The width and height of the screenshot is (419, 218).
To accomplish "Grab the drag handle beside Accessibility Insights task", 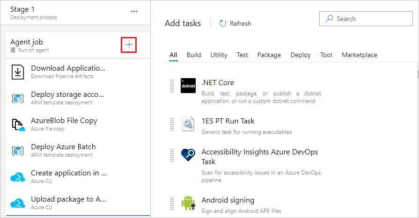I will point(172,155).
